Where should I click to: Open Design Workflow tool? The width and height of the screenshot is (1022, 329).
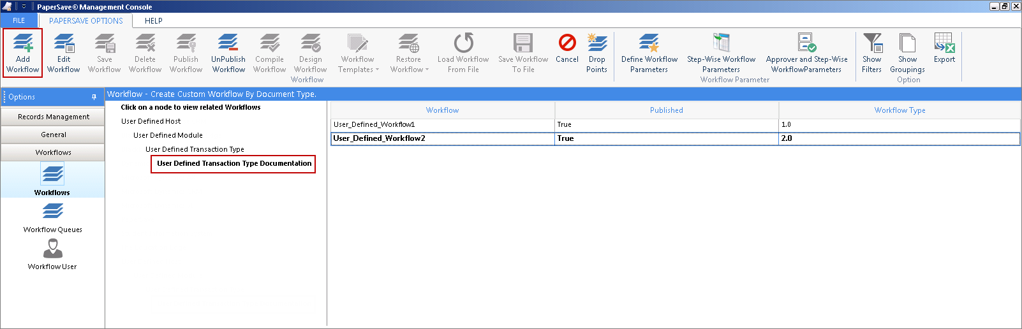click(x=311, y=53)
